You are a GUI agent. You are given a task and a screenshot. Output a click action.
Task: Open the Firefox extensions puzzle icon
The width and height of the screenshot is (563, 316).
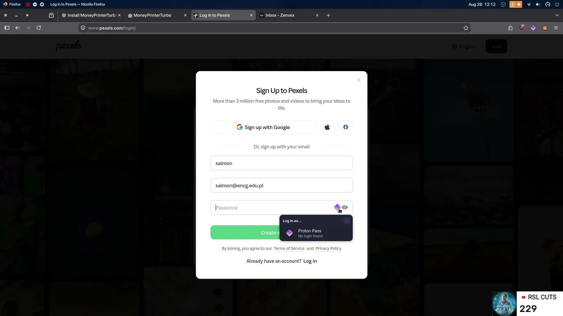(x=510, y=28)
